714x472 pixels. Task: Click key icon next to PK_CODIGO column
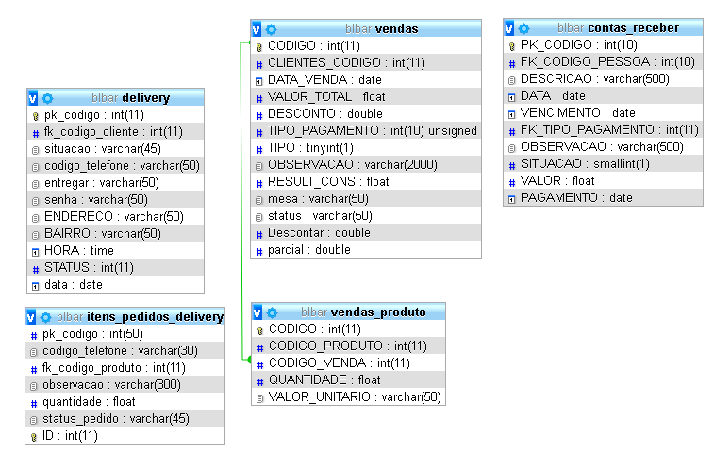512,46
